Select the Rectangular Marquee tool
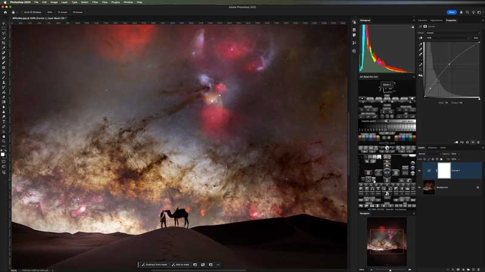485x272 pixels. click(4, 27)
